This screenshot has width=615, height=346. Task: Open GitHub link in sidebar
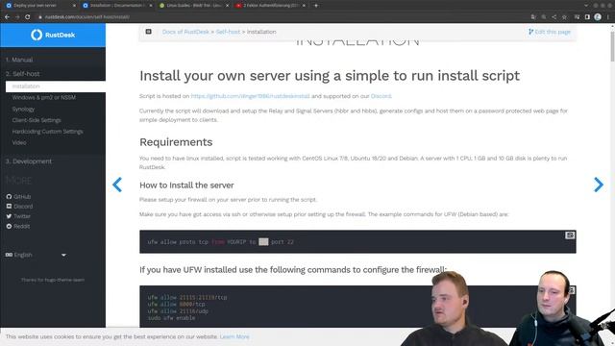(x=18, y=196)
